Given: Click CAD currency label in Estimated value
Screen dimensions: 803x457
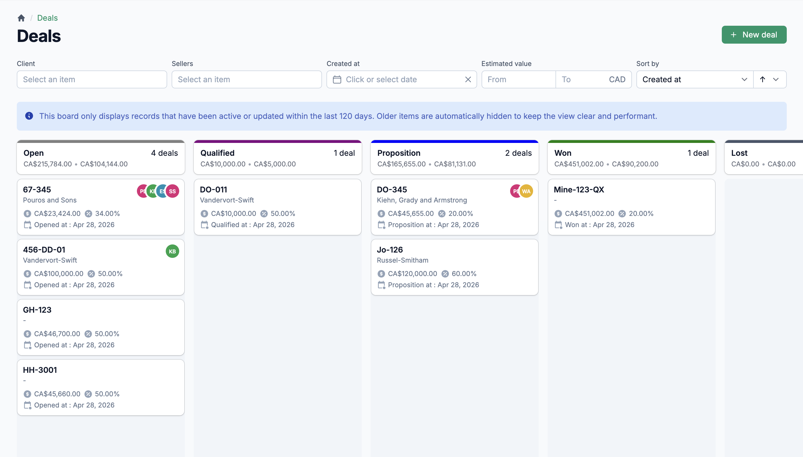Looking at the screenshot, I should coord(617,79).
